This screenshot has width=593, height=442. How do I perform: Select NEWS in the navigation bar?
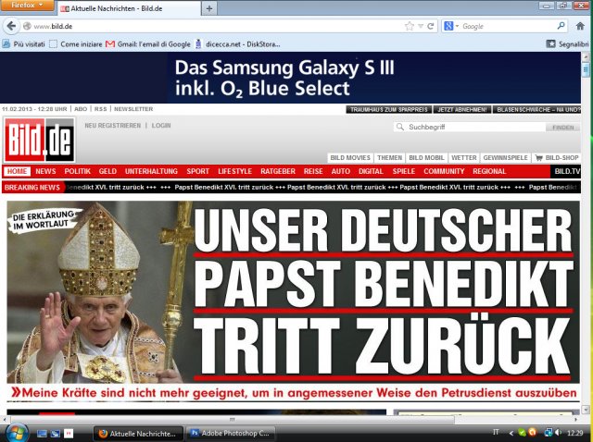45,171
